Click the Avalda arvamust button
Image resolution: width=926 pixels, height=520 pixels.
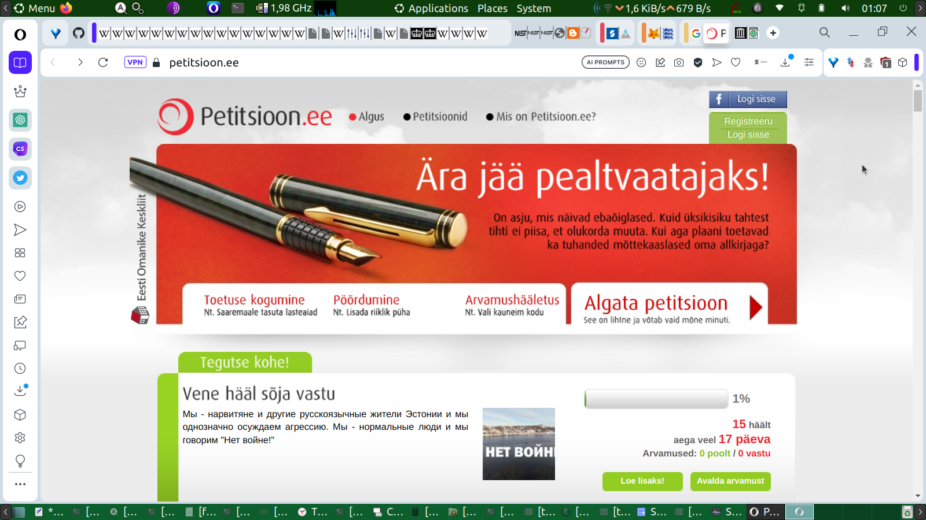(x=730, y=481)
